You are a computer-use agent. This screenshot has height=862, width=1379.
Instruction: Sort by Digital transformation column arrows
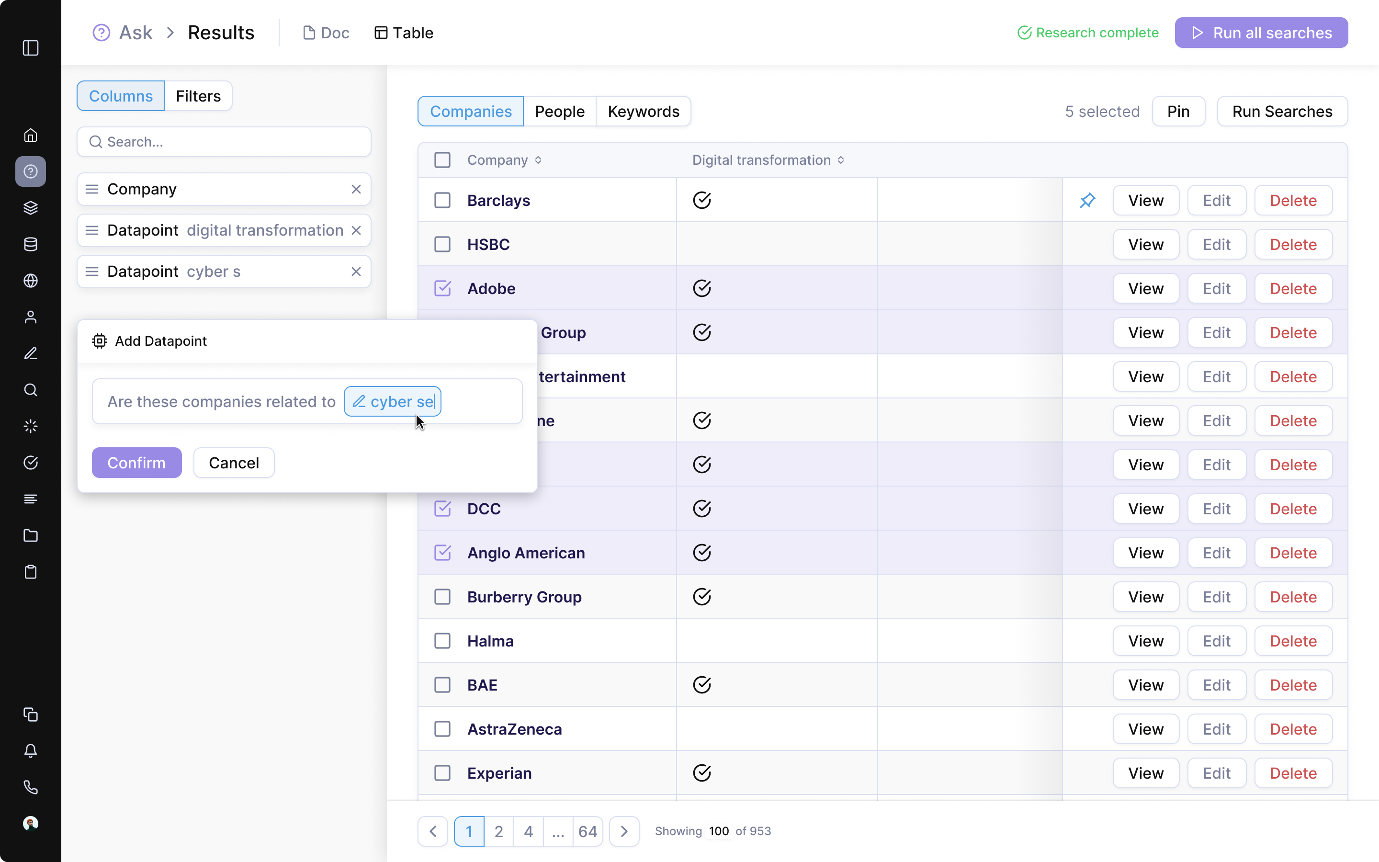point(840,160)
